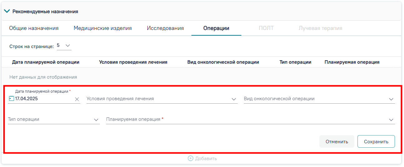
Task: Clear the date 17.04.2025 with the X icon
Action: point(77,99)
